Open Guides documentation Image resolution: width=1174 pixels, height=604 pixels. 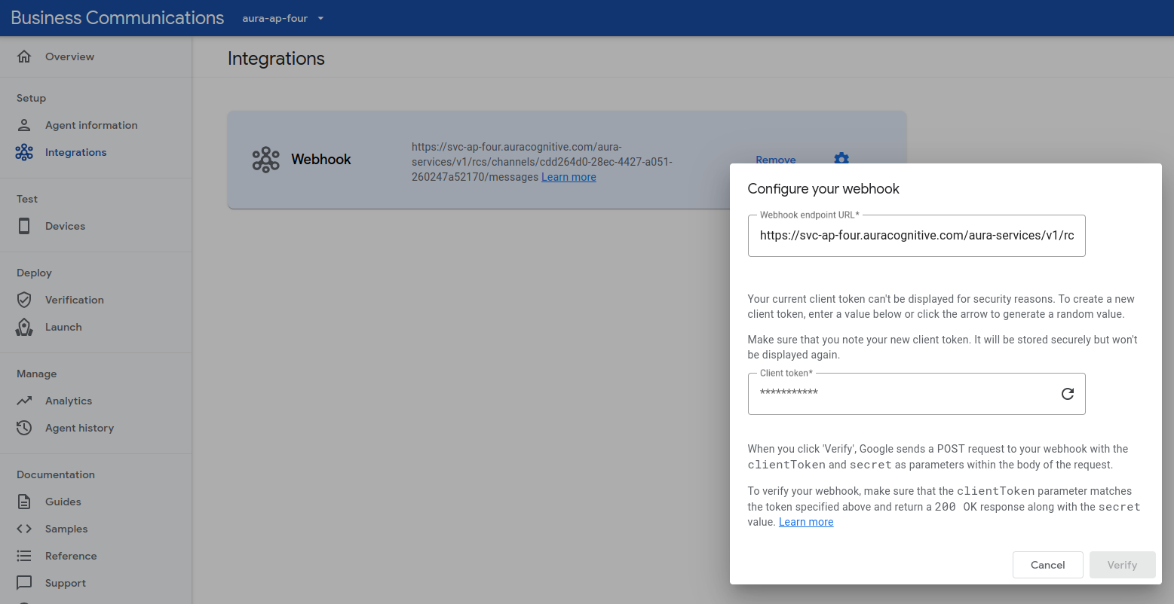point(63,502)
